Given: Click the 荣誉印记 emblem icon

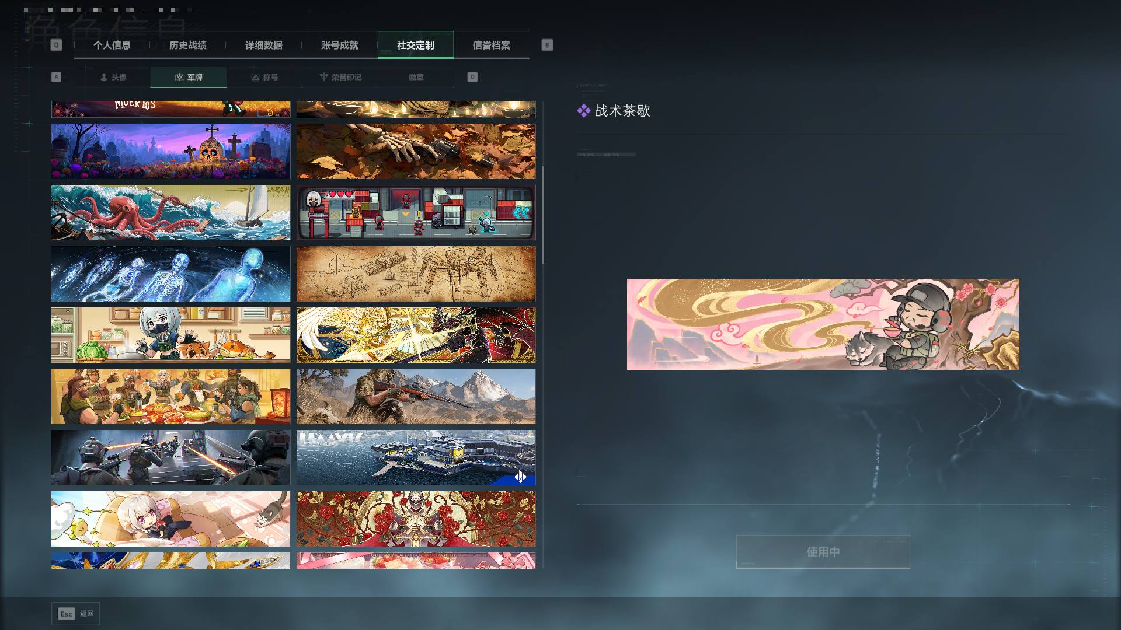Looking at the screenshot, I should 324,77.
